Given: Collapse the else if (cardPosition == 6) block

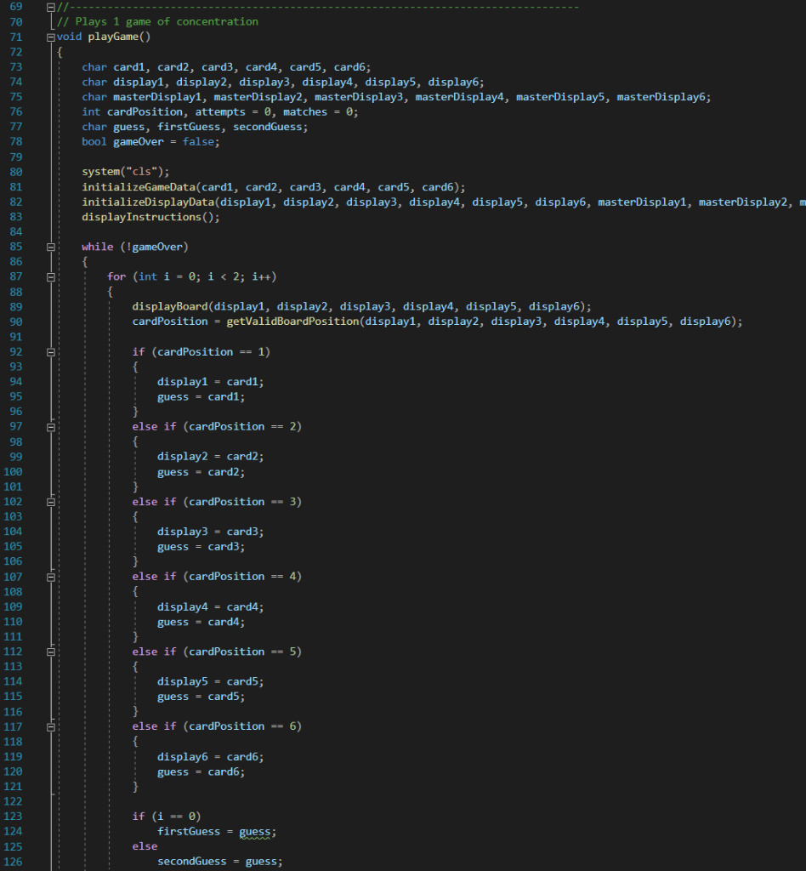Looking at the screenshot, I should 50,727.
